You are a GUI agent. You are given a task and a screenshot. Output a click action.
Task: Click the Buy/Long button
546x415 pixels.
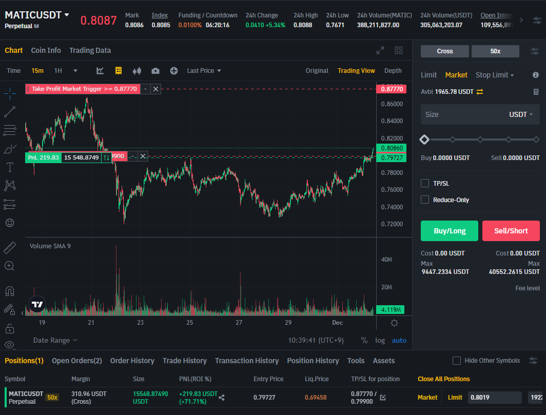coord(450,231)
